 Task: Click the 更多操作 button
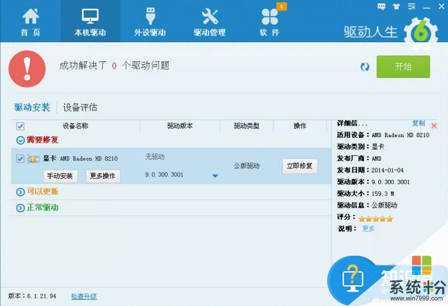click(x=103, y=176)
